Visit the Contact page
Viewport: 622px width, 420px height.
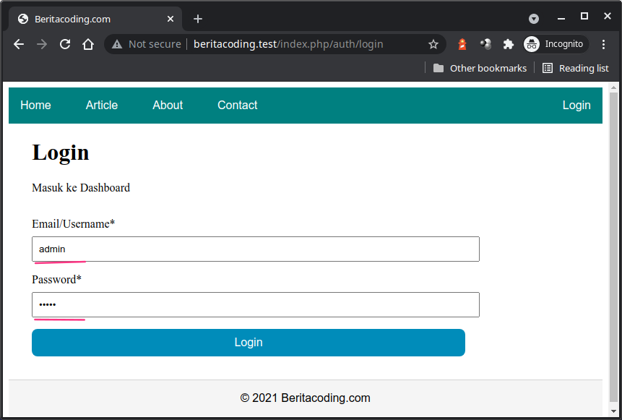coord(237,105)
